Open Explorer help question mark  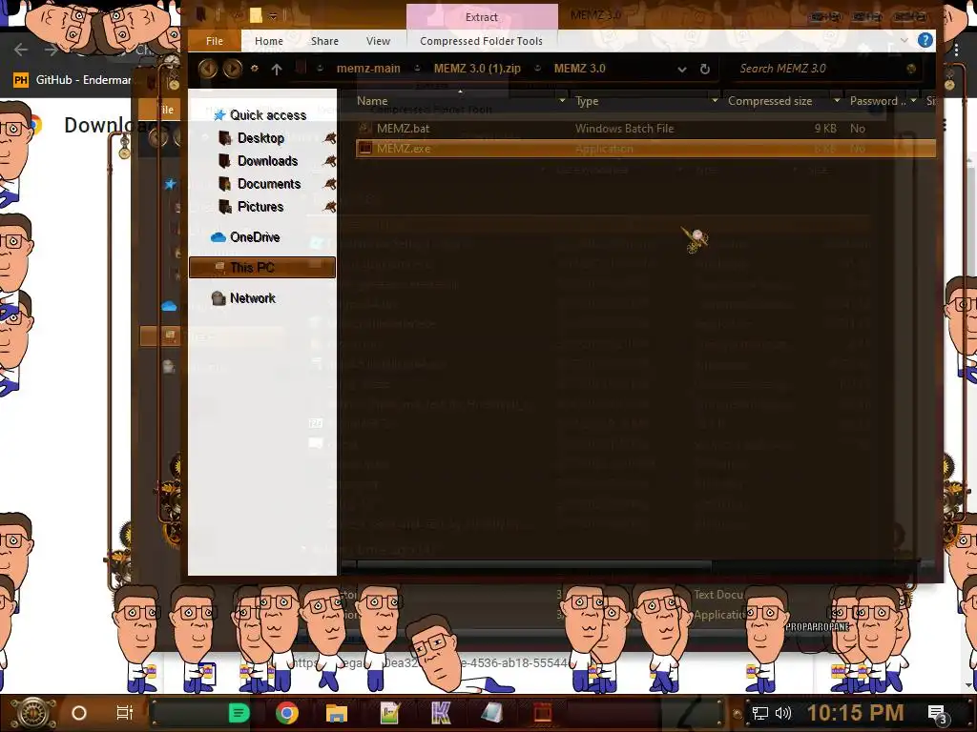click(925, 40)
